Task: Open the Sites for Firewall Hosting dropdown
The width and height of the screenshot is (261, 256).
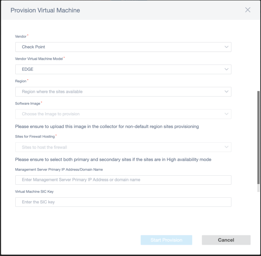Action: (x=123, y=147)
